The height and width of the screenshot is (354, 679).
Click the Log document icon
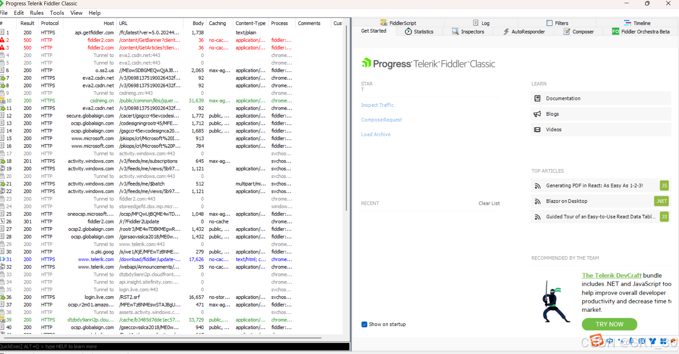click(x=476, y=23)
